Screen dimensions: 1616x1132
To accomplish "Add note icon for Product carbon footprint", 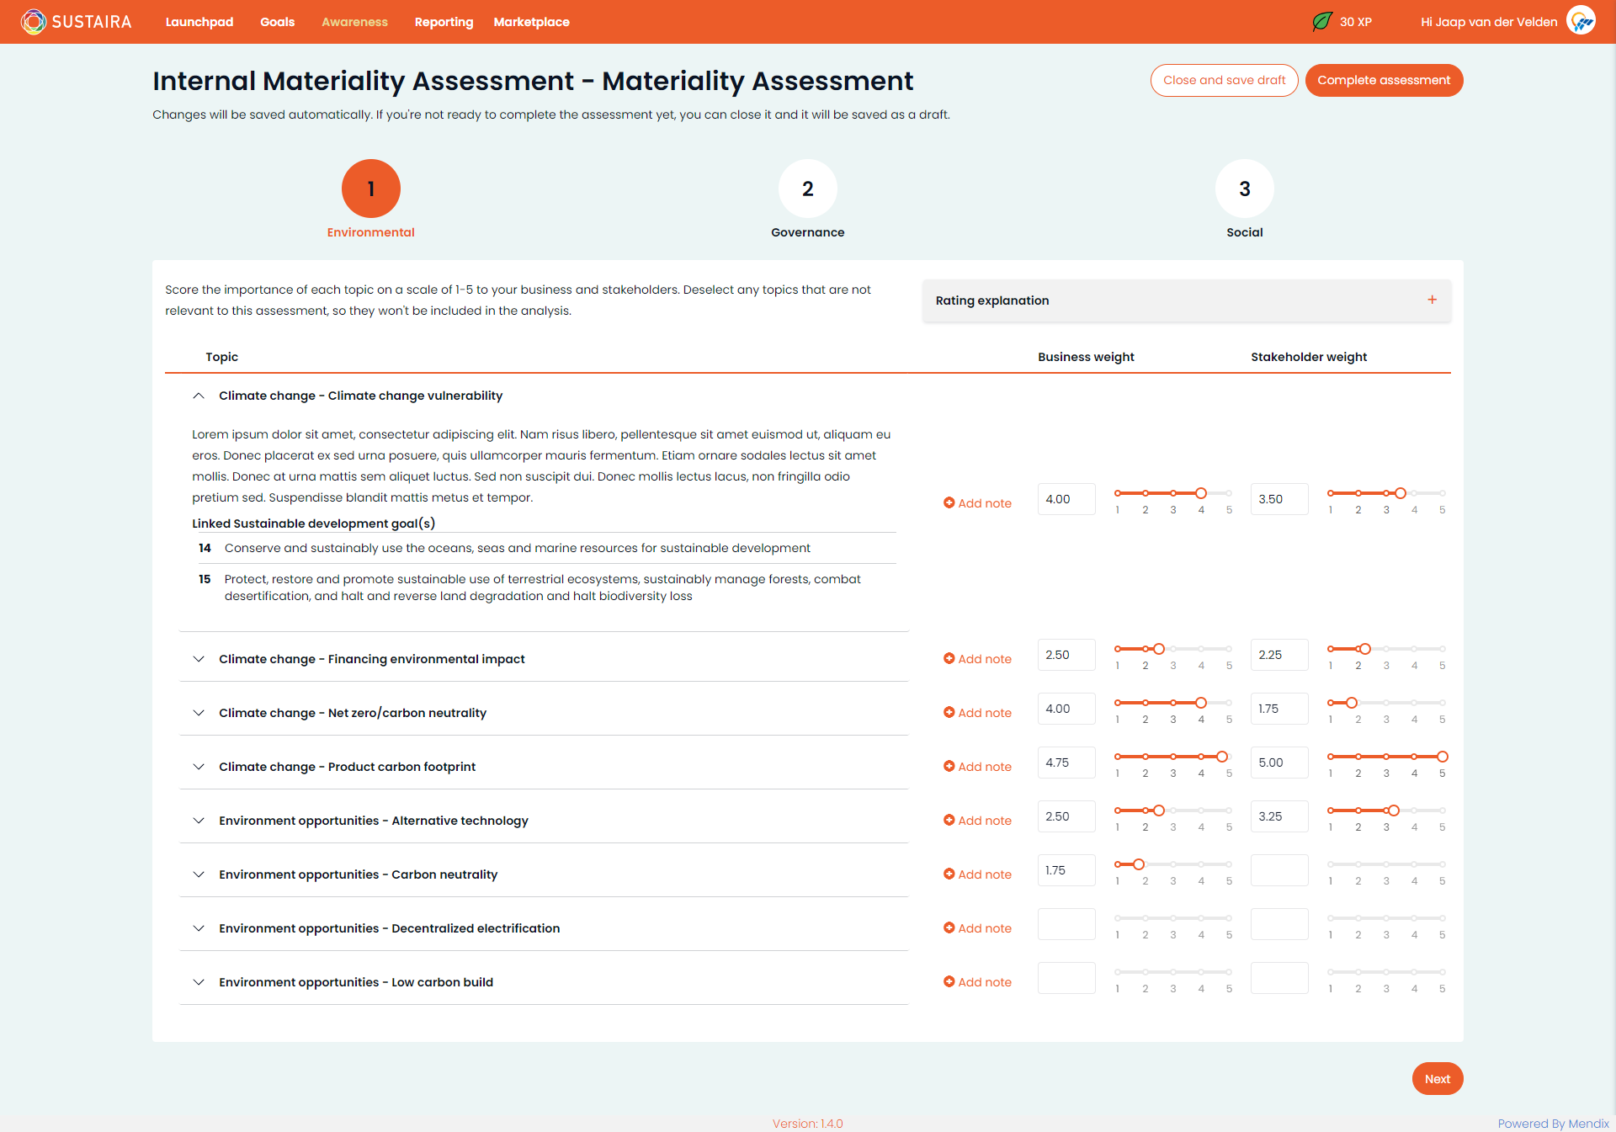I will 949,767.
